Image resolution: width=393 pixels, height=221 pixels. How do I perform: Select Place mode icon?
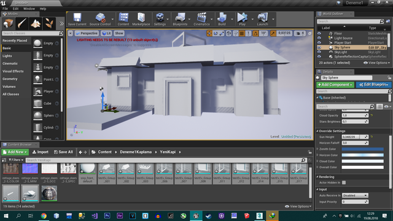(8, 23)
